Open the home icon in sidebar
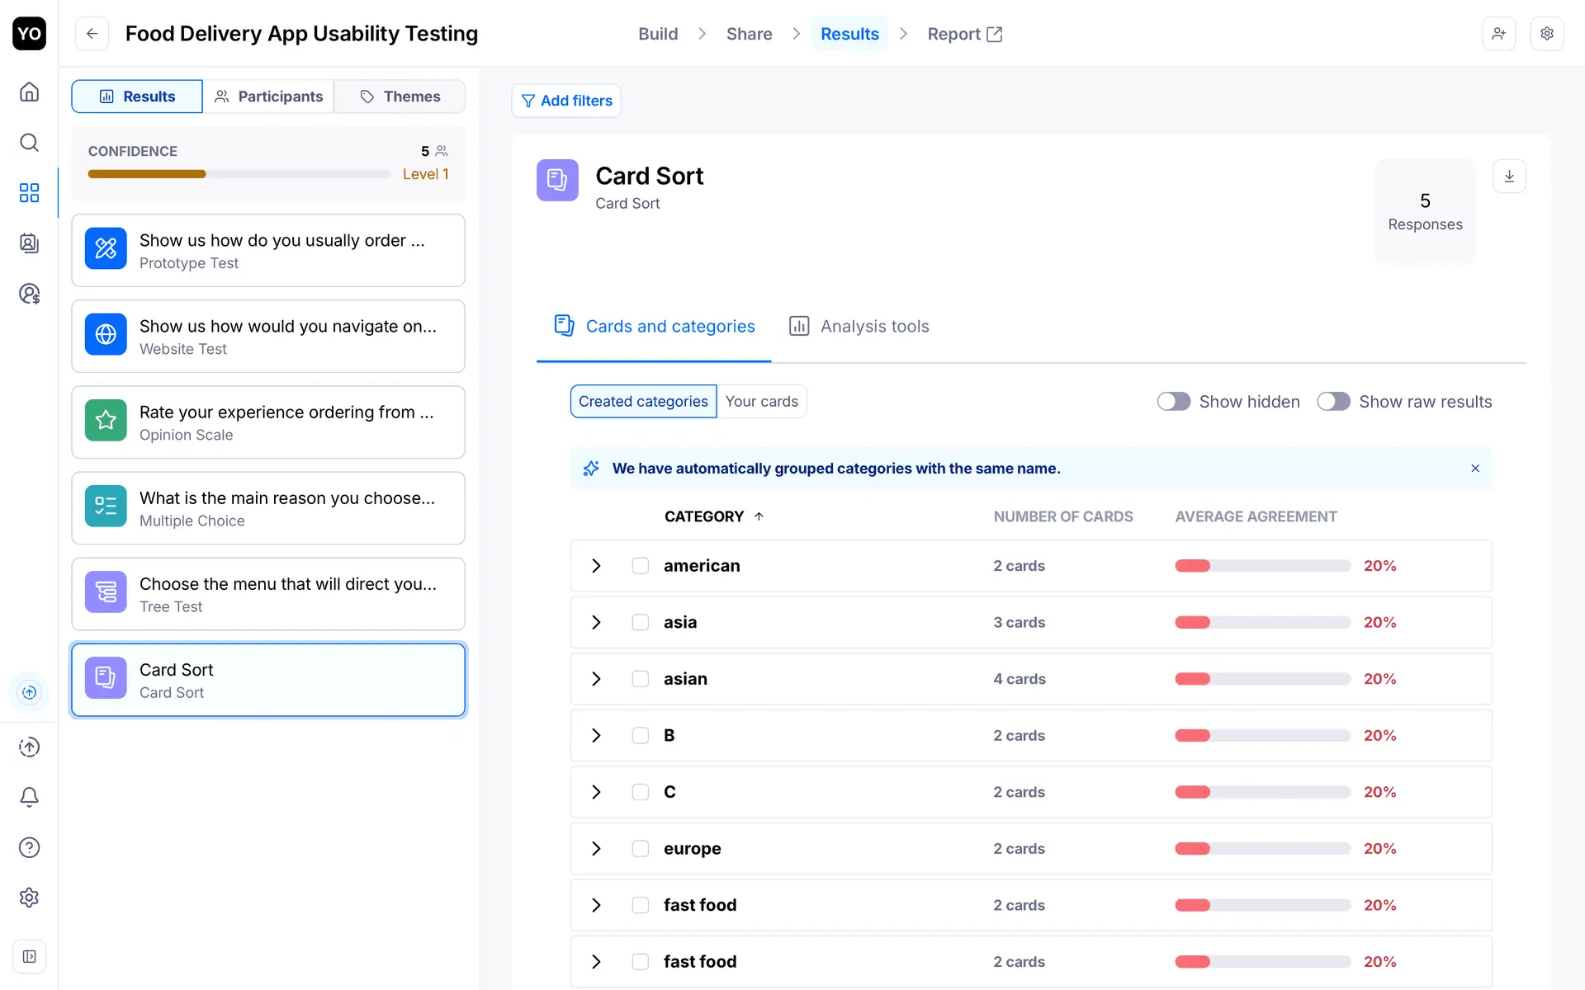This screenshot has height=990, width=1585. [29, 92]
